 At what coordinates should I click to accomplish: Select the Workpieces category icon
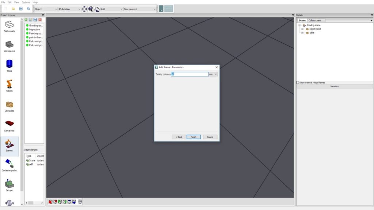9,45
